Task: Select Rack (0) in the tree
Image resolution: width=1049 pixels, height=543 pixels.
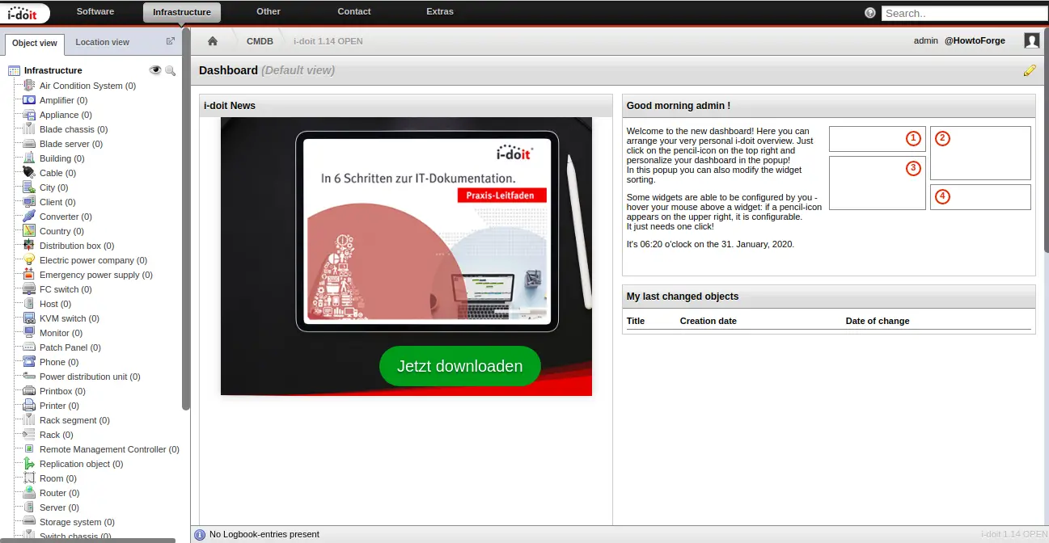Action: 56,435
